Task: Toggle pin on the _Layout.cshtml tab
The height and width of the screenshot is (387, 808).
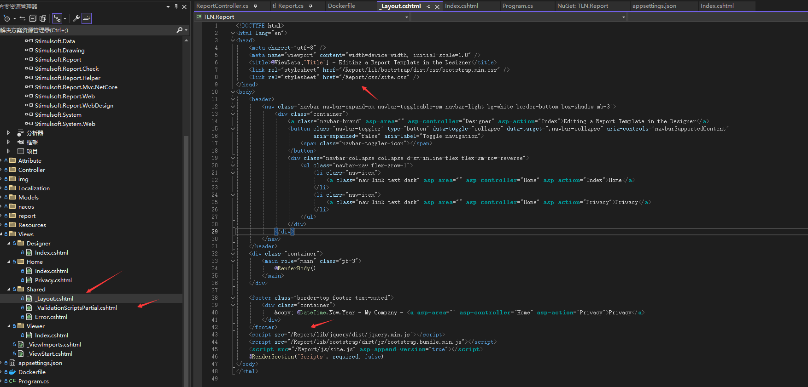Action: coord(428,6)
